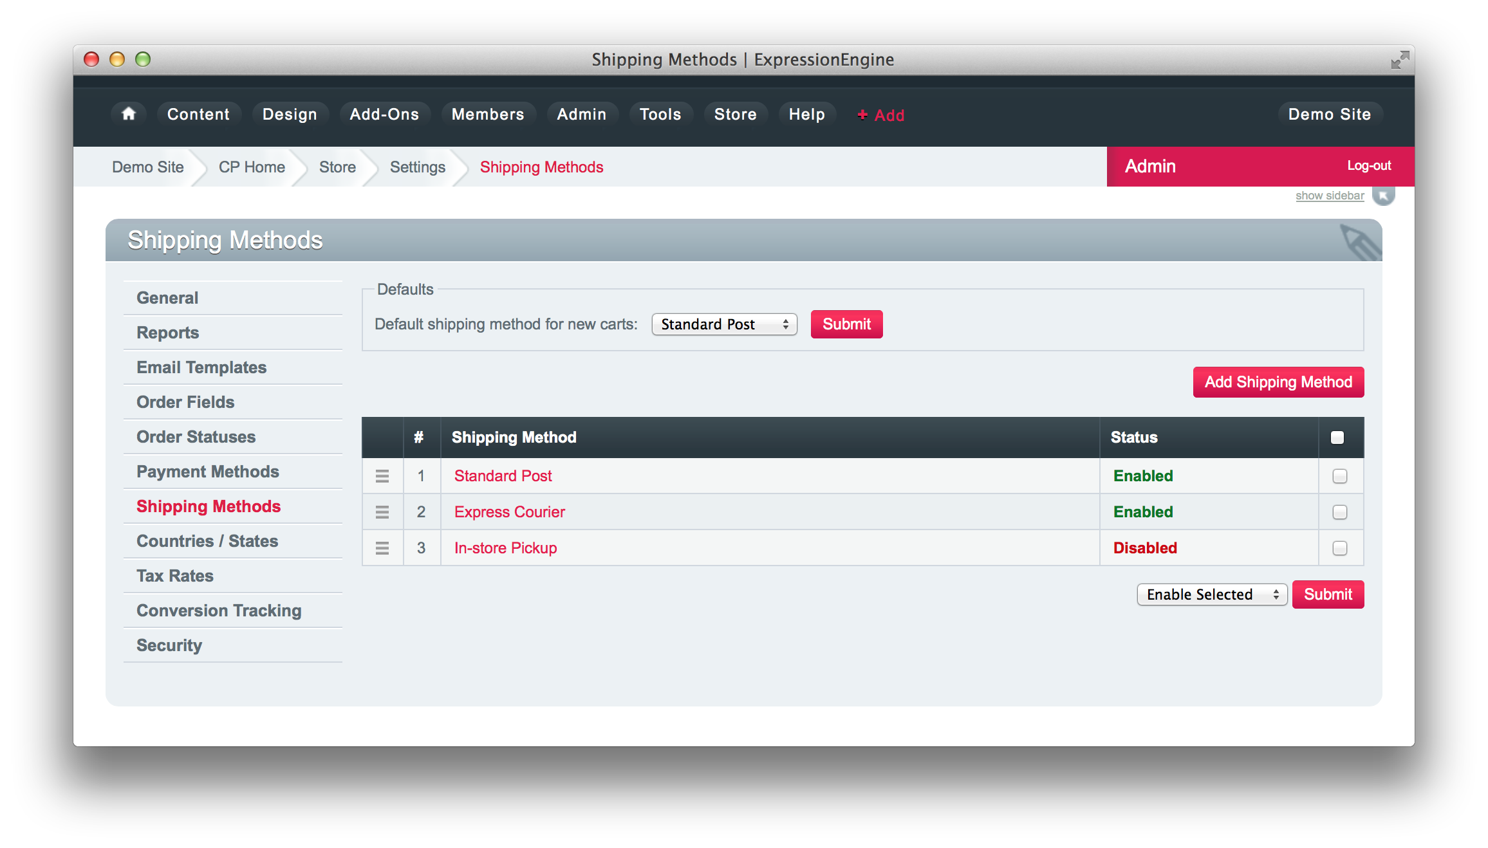Click the Shipping Methods breadcrumb
This screenshot has width=1488, height=848.
coord(541,167)
